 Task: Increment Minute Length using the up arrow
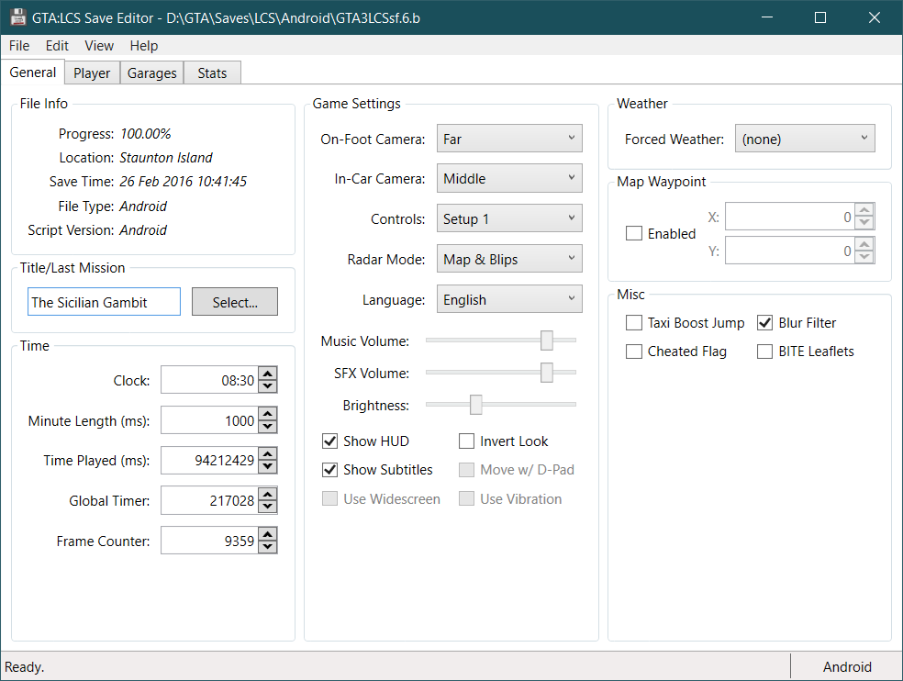pos(268,414)
